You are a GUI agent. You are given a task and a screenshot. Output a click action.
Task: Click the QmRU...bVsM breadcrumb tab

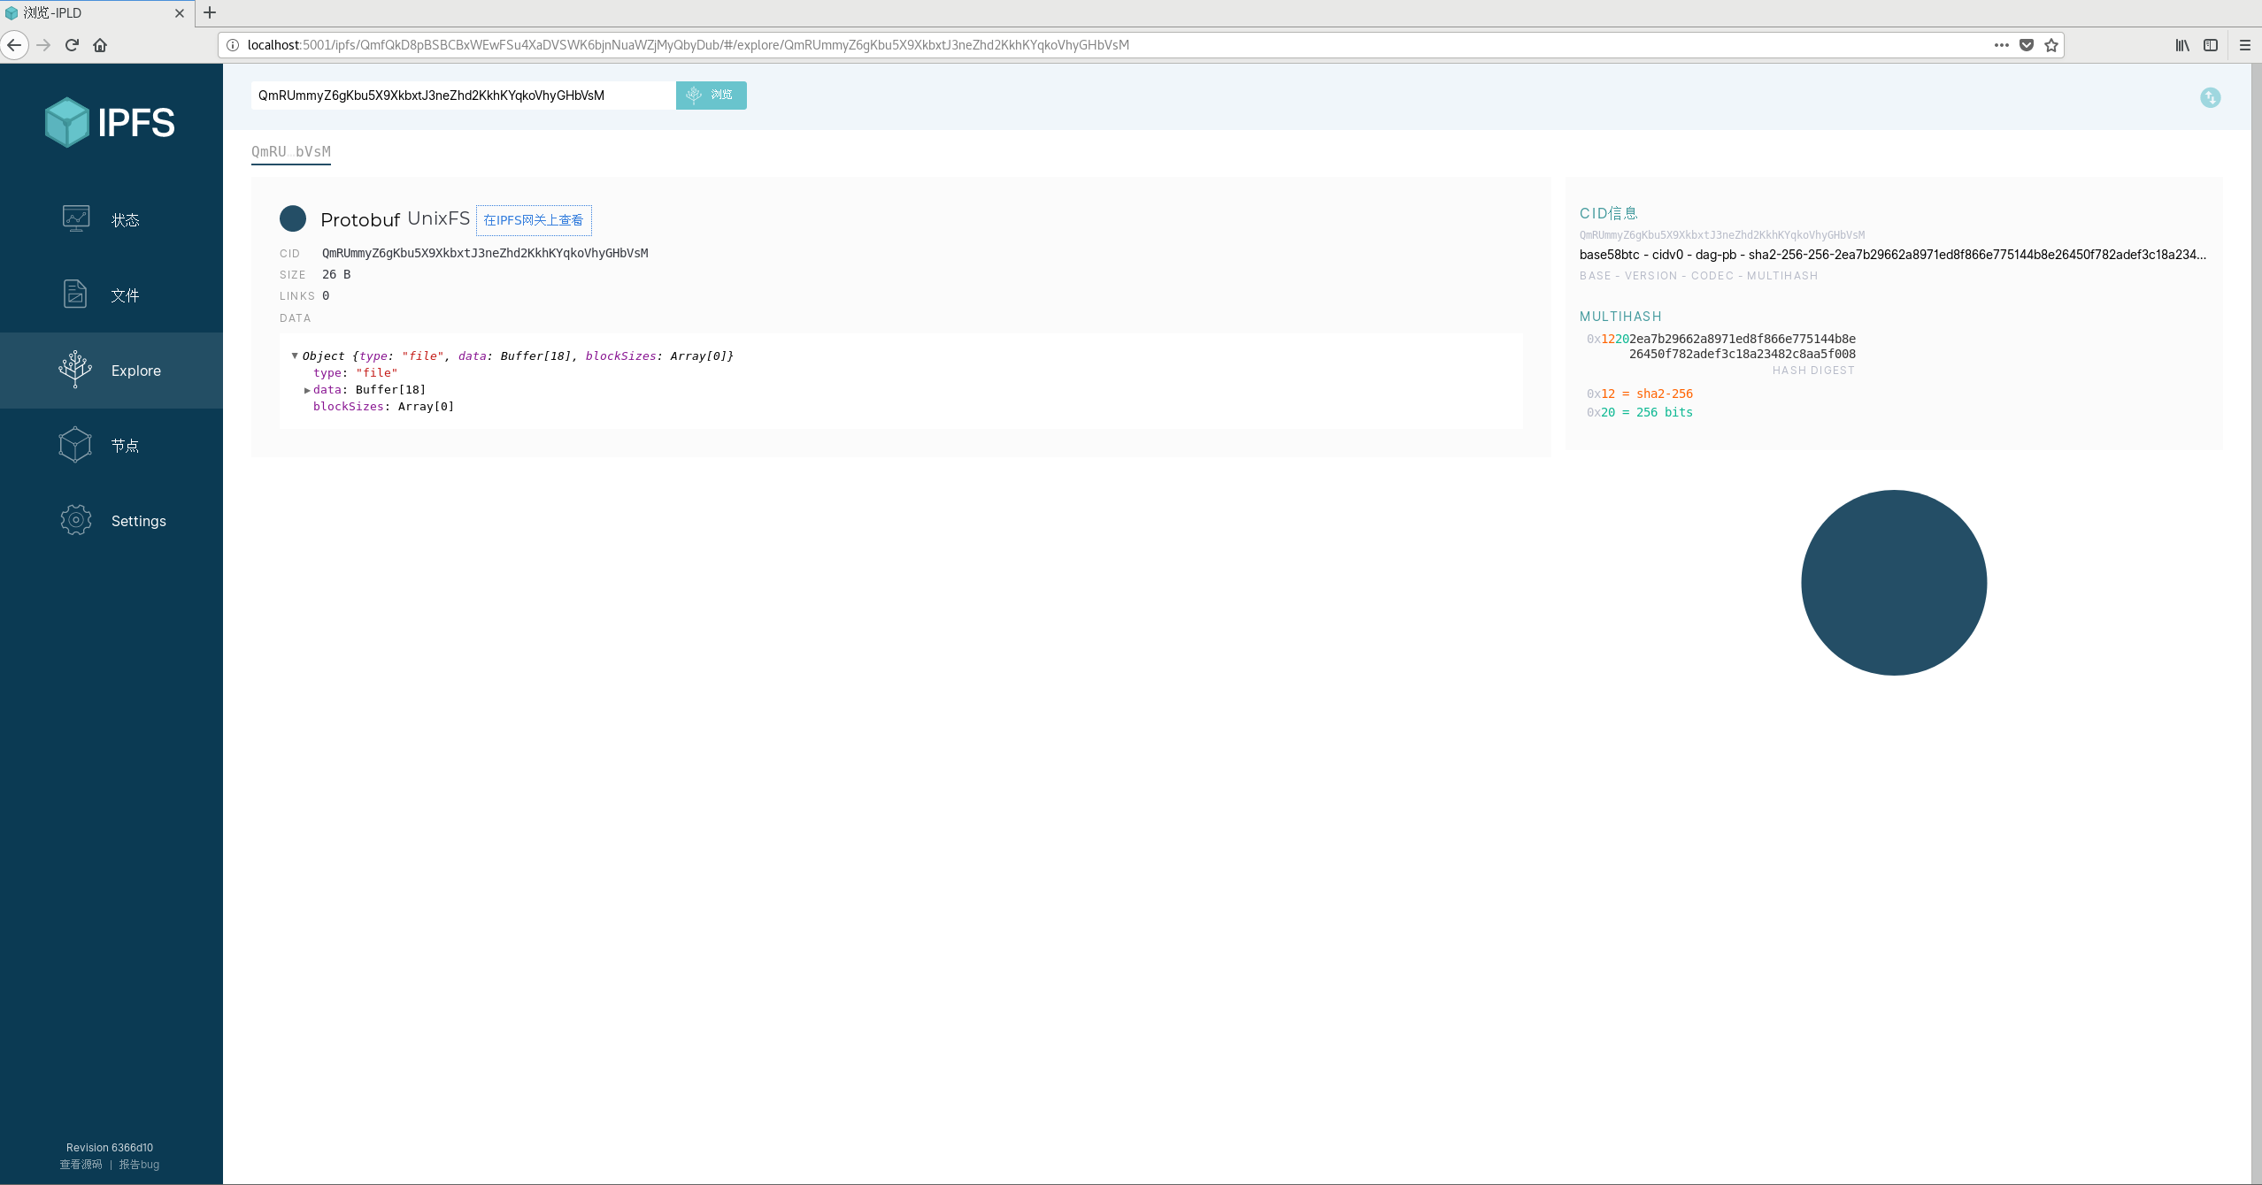point(291,152)
